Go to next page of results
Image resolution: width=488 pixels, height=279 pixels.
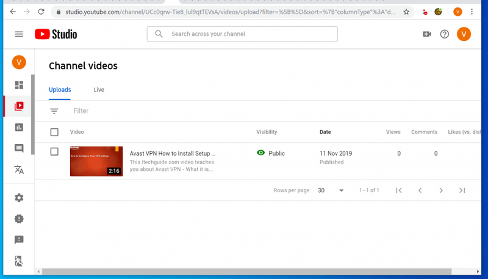(x=441, y=190)
